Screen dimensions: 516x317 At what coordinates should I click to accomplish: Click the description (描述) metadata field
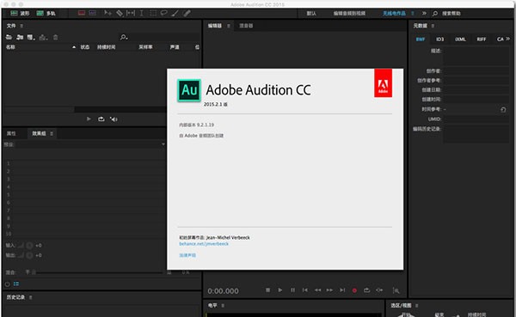point(476,56)
